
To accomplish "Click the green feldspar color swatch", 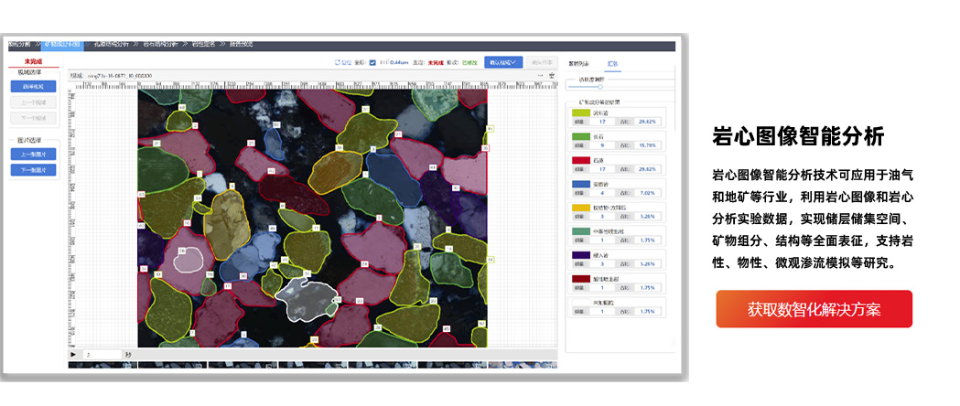I will click(580, 136).
